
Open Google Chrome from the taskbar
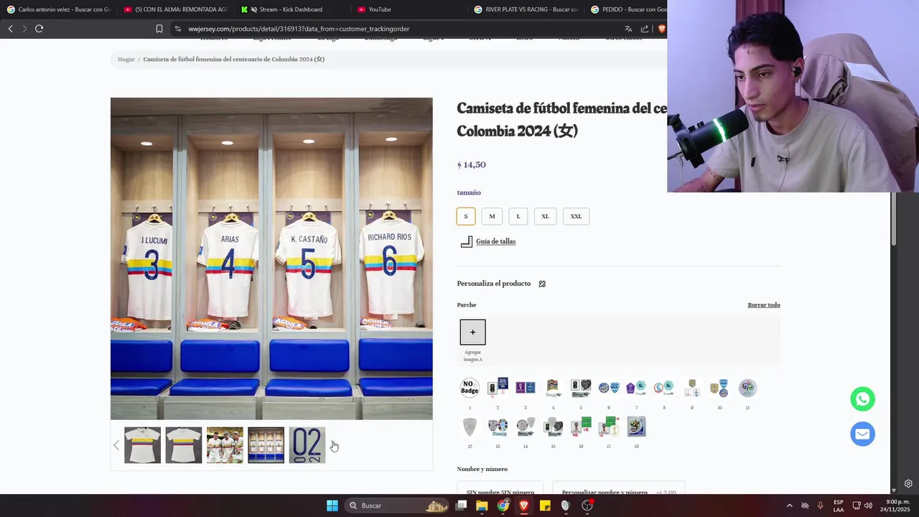click(503, 506)
